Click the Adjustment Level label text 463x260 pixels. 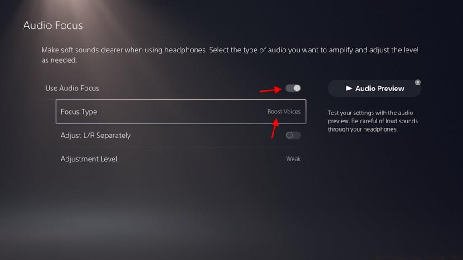click(89, 159)
